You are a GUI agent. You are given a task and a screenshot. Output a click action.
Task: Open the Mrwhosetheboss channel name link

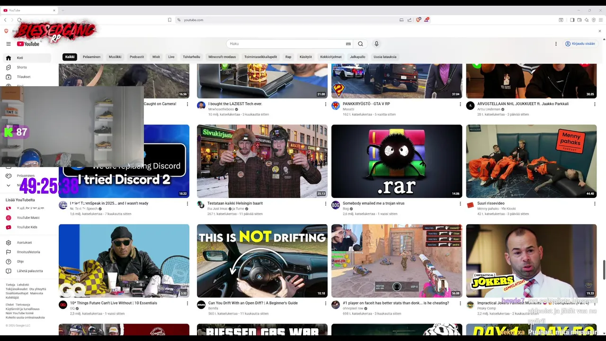tap(221, 109)
